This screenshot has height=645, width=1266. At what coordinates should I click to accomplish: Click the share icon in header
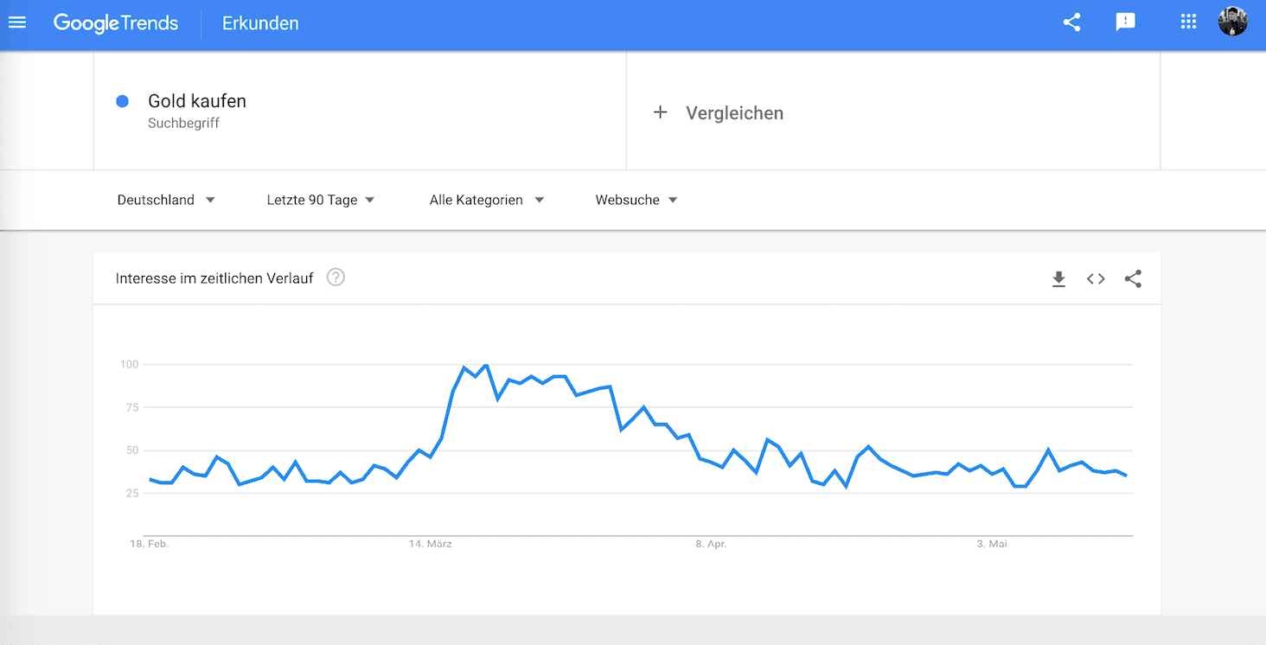(x=1071, y=22)
